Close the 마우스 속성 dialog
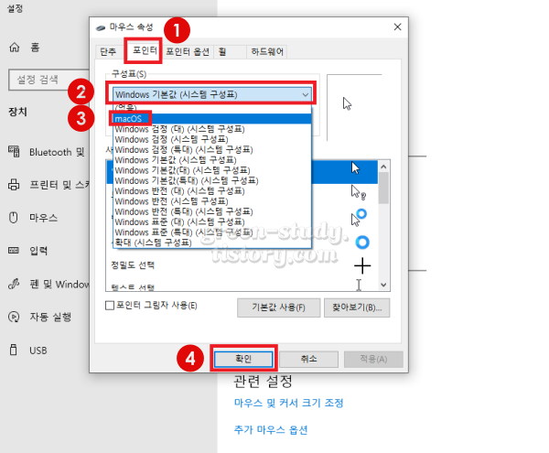The width and height of the screenshot is (549, 453). pyautogui.click(x=397, y=27)
